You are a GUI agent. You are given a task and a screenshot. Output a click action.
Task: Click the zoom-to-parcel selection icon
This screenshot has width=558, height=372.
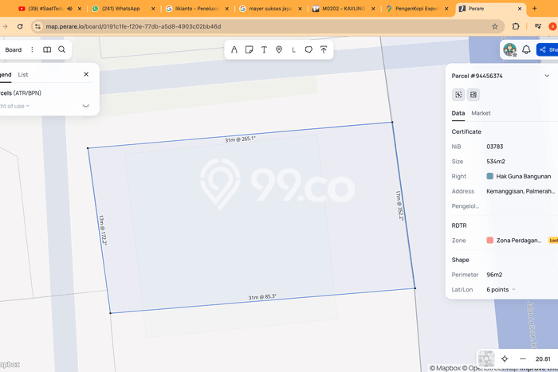pyautogui.click(x=458, y=95)
